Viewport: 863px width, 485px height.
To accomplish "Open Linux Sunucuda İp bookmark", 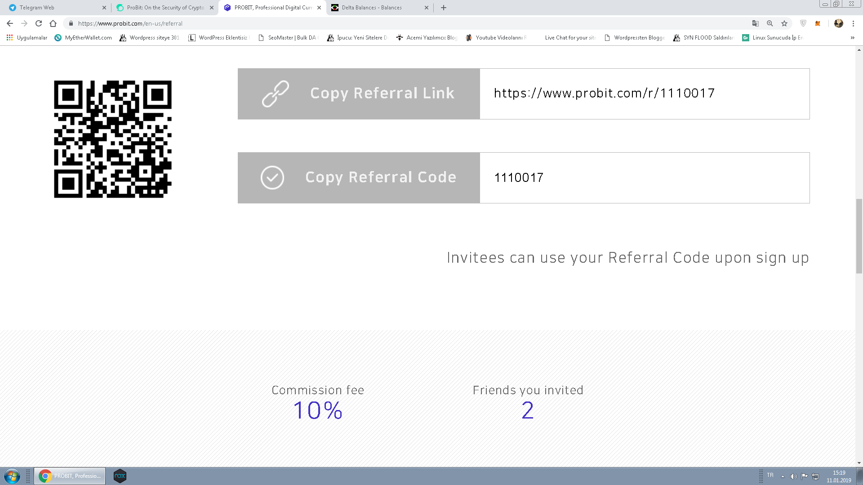I will point(773,38).
